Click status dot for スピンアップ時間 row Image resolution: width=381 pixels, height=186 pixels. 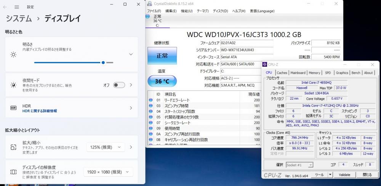(150, 106)
